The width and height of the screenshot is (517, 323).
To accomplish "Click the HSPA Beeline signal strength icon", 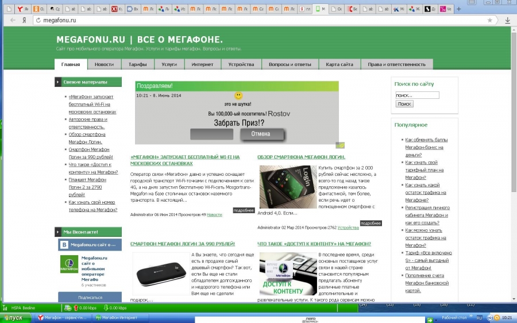I will coord(5,308).
